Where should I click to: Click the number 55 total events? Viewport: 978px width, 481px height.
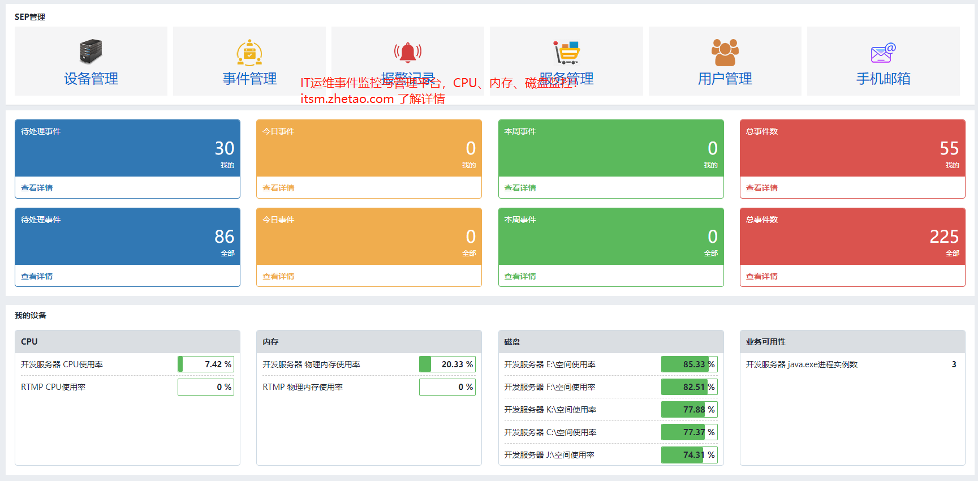(x=949, y=148)
